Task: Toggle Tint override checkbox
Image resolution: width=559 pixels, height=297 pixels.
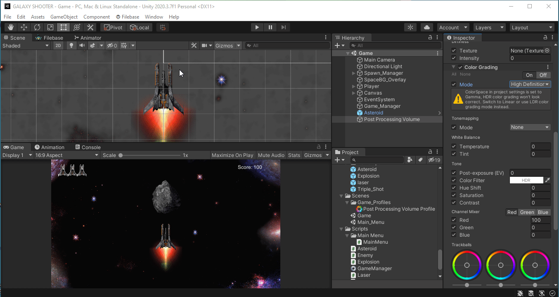Action: [454, 154]
